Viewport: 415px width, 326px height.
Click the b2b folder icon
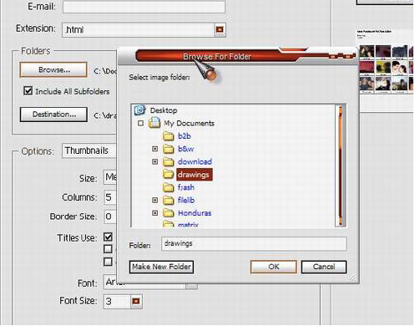[x=169, y=136]
